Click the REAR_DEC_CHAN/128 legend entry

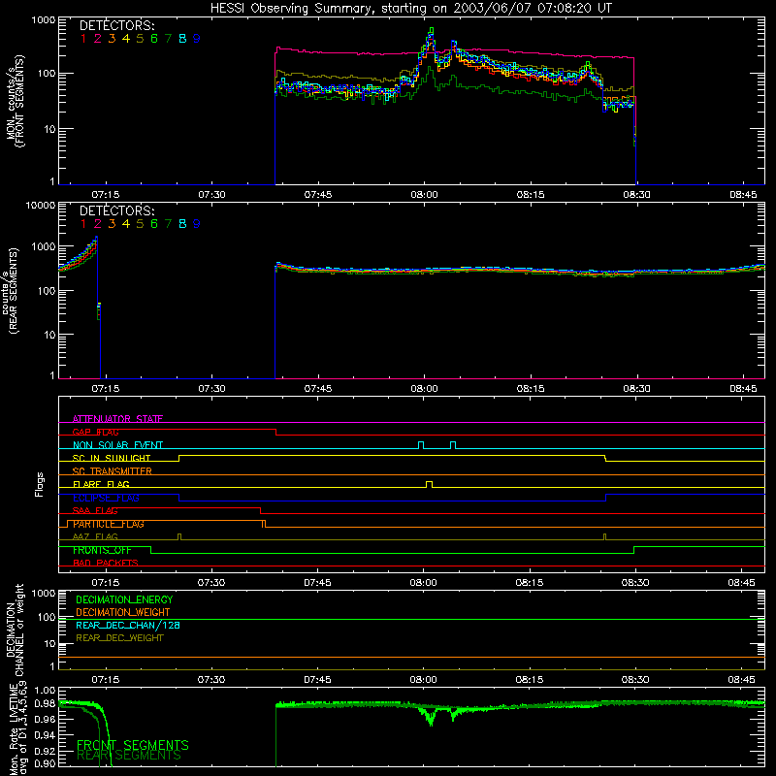pyautogui.click(x=128, y=625)
